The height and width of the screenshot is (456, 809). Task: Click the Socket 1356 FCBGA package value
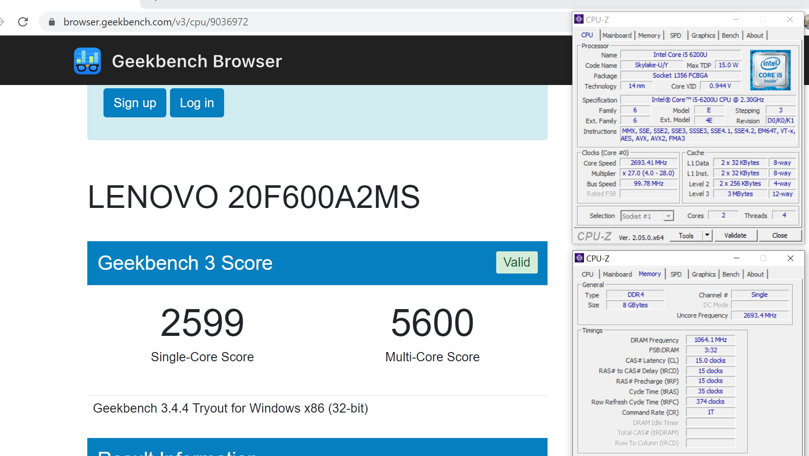click(680, 75)
